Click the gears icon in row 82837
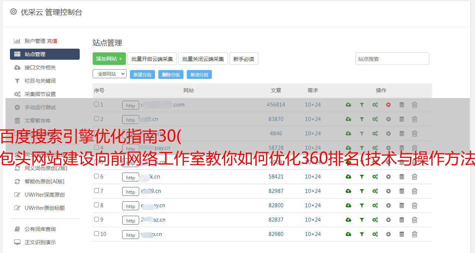The image size is (475, 253). (375, 220)
